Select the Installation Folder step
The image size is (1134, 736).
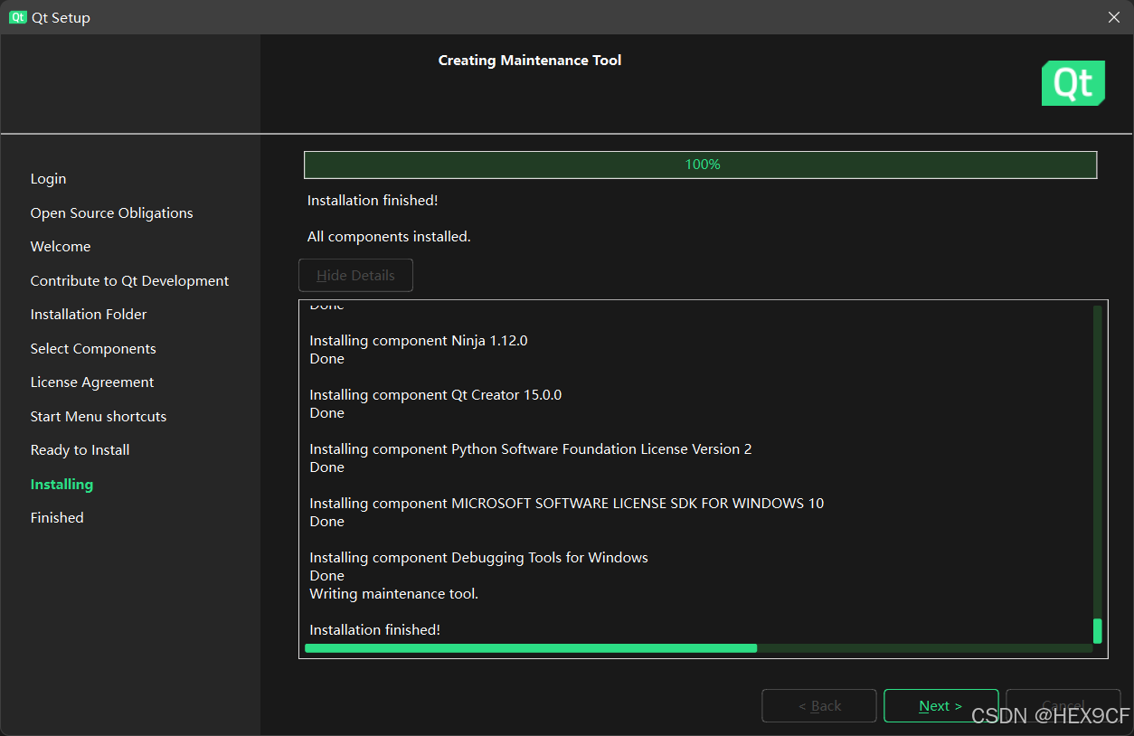89,315
